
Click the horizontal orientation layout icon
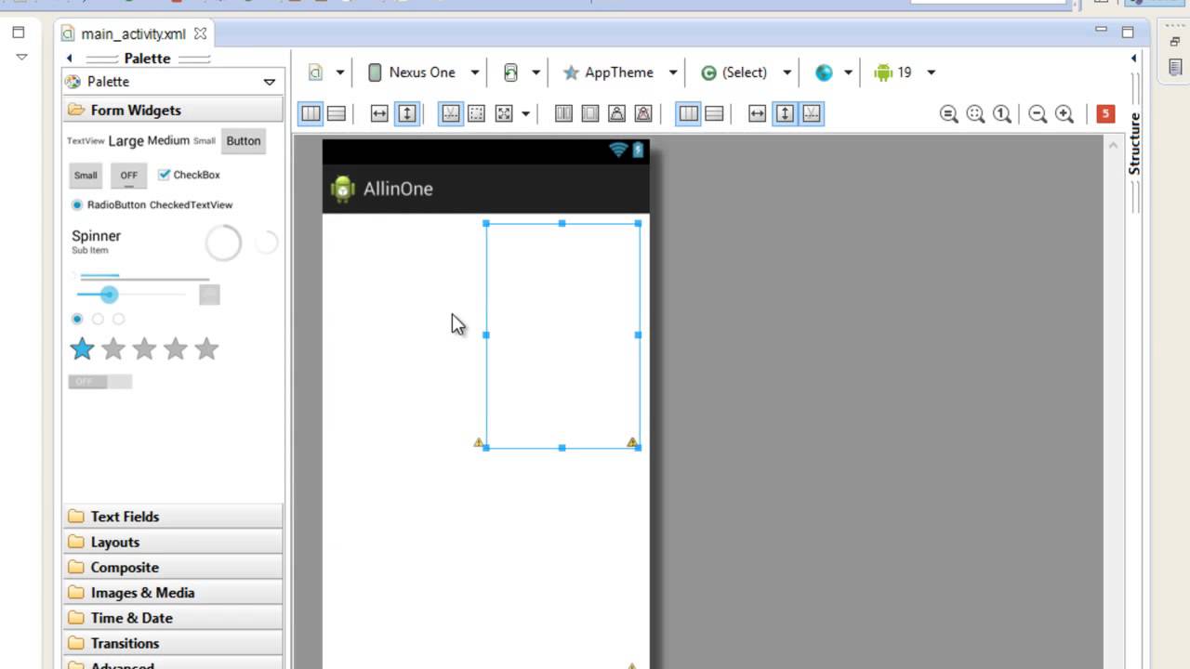tap(311, 113)
